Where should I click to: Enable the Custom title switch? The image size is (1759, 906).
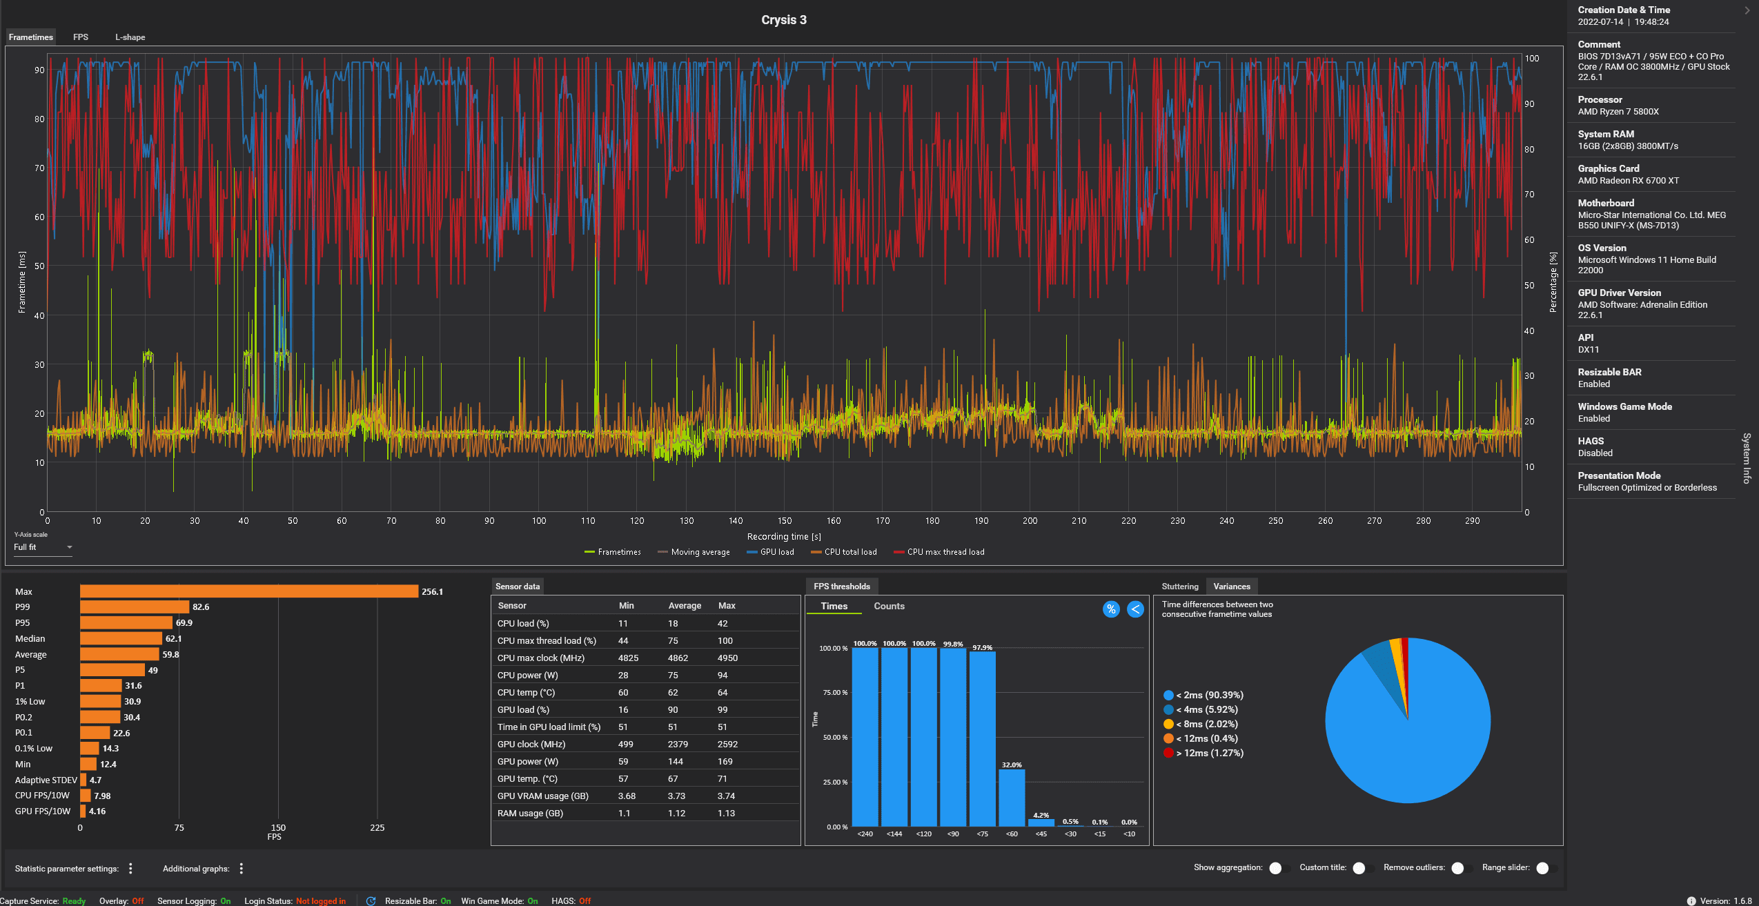[x=1363, y=867]
